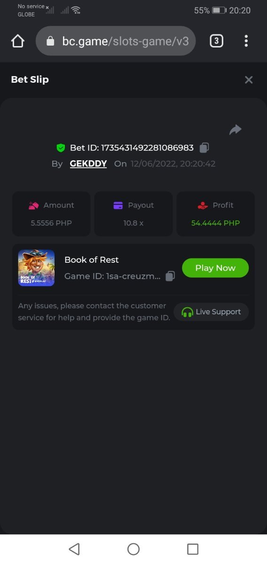Close the Bet Slip panel

249,80
